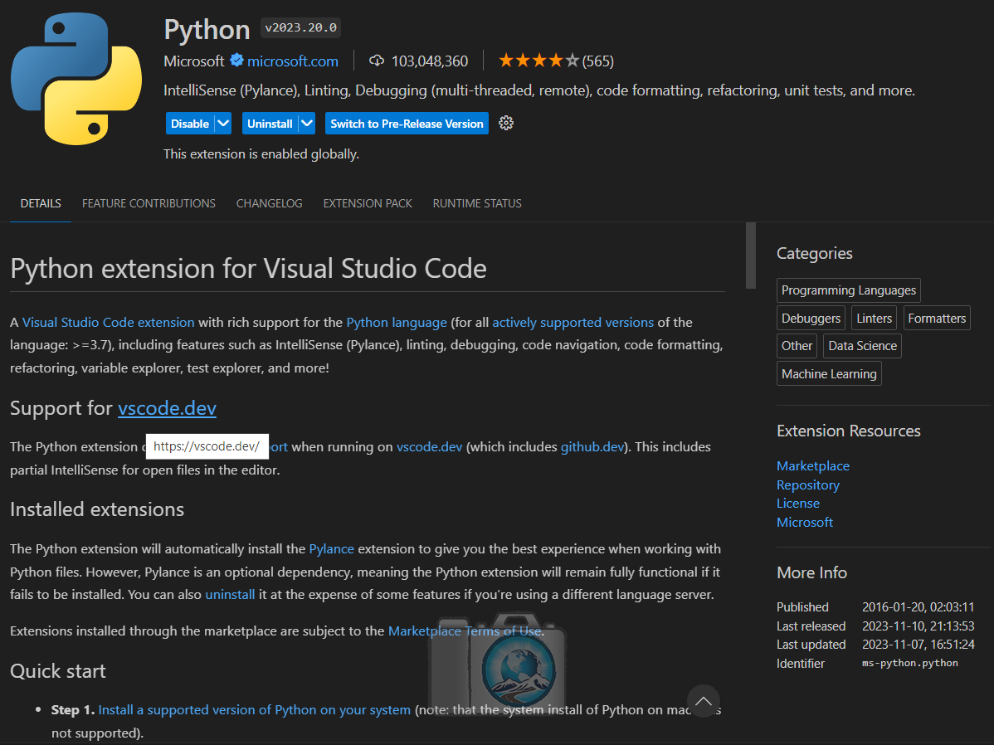
Task: Click the vscode.dev heading link
Action: click(x=167, y=408)
